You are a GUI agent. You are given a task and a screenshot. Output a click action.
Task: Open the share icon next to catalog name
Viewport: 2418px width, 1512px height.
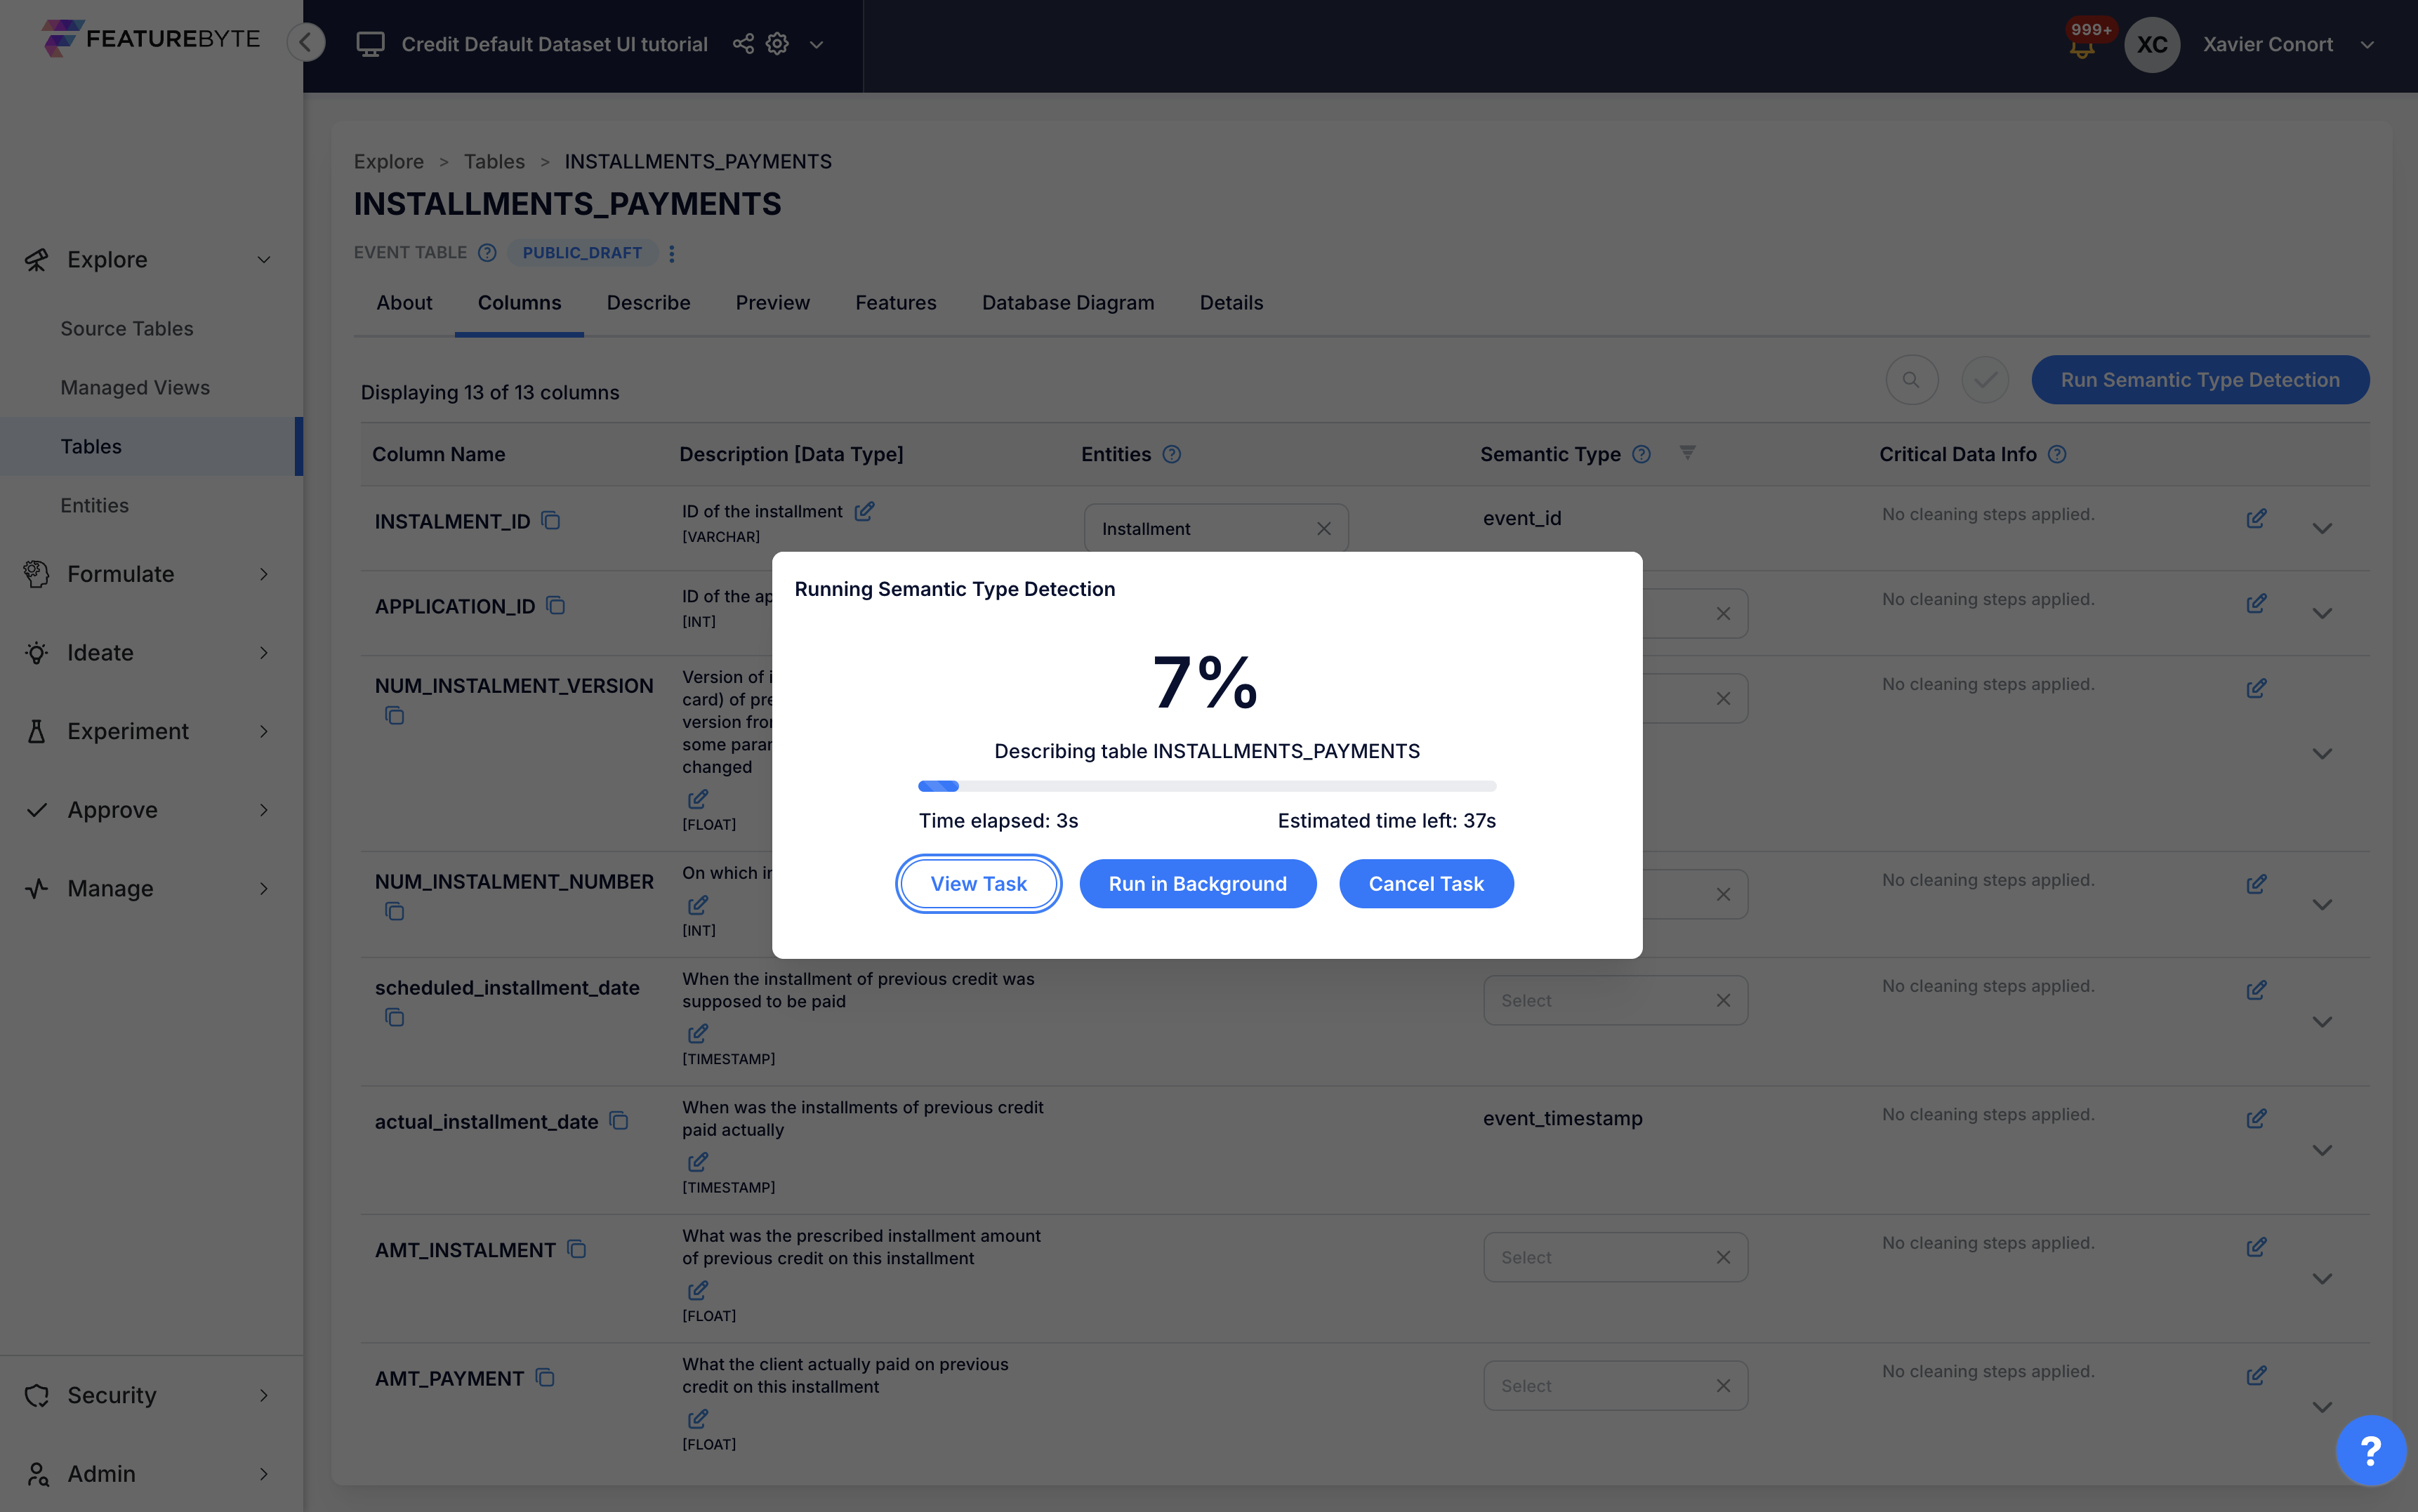743,44
